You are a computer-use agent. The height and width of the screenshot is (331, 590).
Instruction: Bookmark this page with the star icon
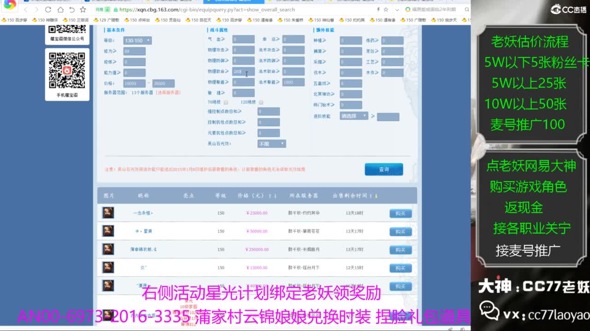[x=83, y=10]
